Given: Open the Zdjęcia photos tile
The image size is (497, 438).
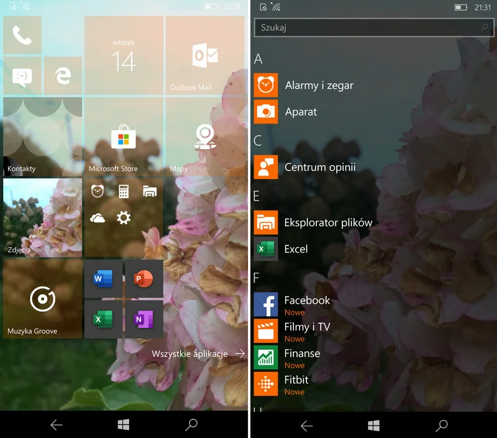Looking at the screenshot, I should (42, 217).
